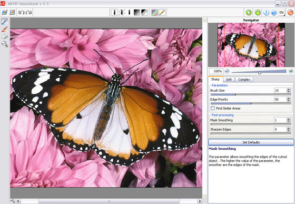Viewport: 295px width, 204px height.
Task: Click the horizontal scrollbar thumb
Action: click(x=109, y=201)
